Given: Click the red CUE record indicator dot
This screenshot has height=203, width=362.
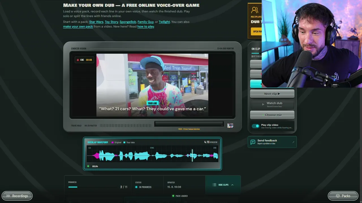Looking at the screenshot, I should (78, 60).
